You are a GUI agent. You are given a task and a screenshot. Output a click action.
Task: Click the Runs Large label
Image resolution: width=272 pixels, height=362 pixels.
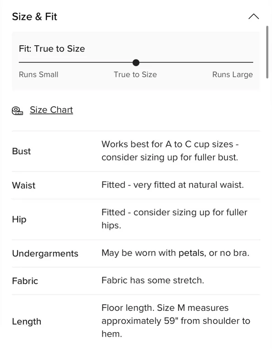(x=233, y=75)
